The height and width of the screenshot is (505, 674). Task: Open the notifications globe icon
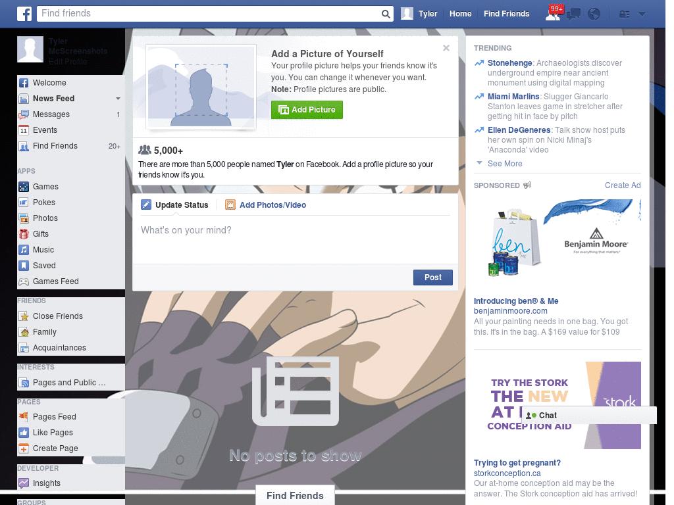[594, 14]
